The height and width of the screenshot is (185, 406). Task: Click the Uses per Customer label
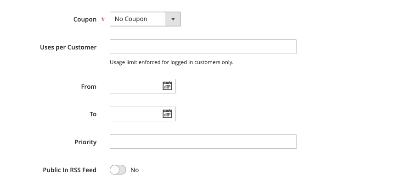click(68, 47)
